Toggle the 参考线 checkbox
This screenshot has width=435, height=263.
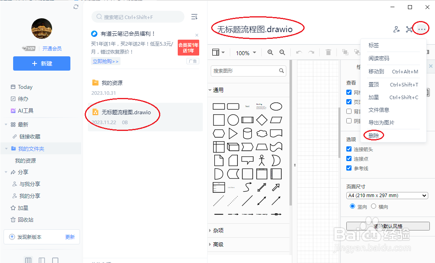click(x=349, y=168)
